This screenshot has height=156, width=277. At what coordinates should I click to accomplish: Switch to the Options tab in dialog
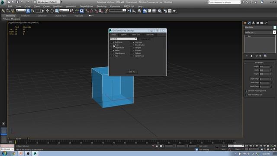(124, 35)
